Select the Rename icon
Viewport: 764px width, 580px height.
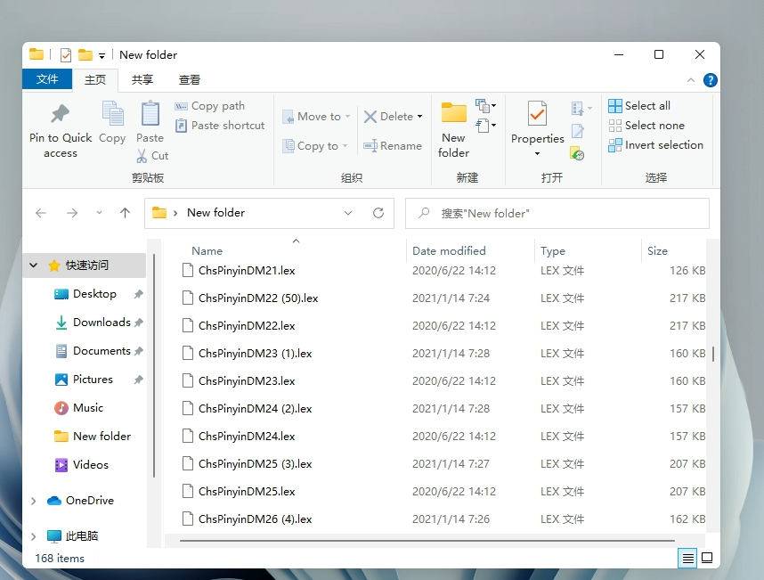click(392, 145)
